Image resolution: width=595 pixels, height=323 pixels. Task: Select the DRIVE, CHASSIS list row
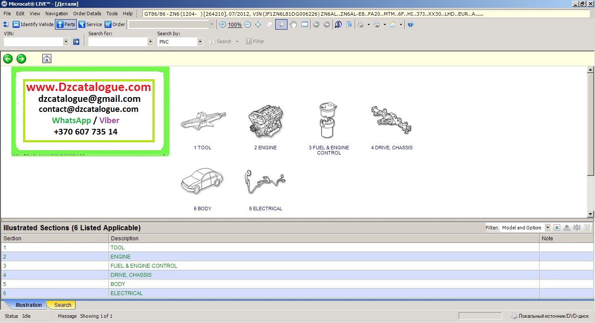pos(297,275)
